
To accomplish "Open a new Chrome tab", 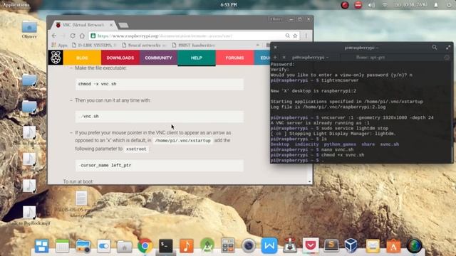I will (x=123, y=26).
